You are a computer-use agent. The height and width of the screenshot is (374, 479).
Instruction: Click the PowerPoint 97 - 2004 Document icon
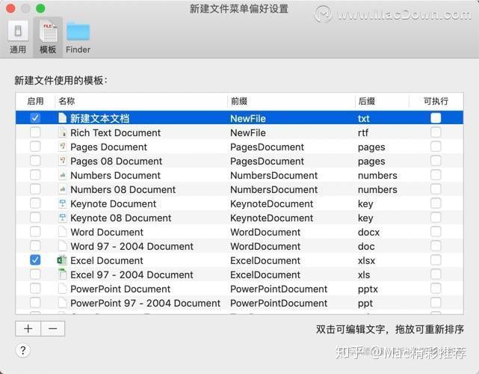pos(62,303)
